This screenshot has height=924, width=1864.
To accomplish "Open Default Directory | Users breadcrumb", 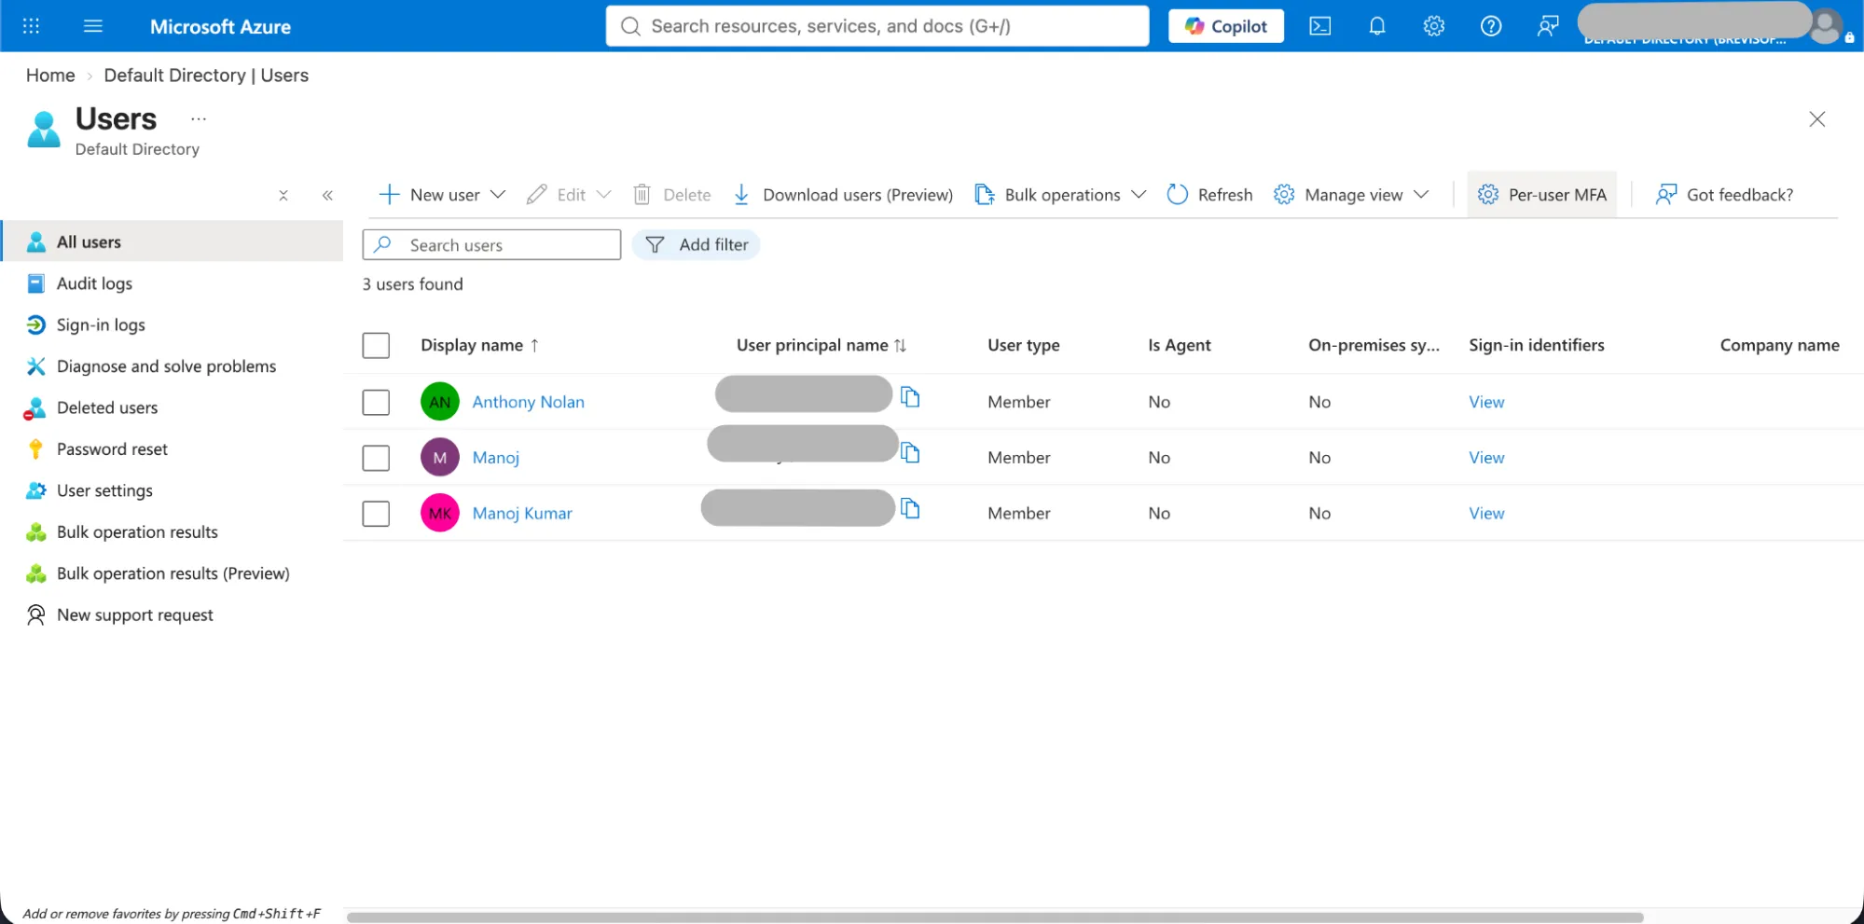I will click(x=206, y=76).
